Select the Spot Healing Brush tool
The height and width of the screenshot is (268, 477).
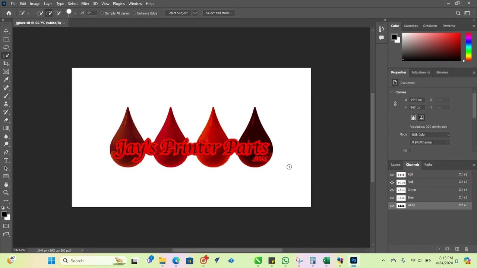click(x=6, y=88)
